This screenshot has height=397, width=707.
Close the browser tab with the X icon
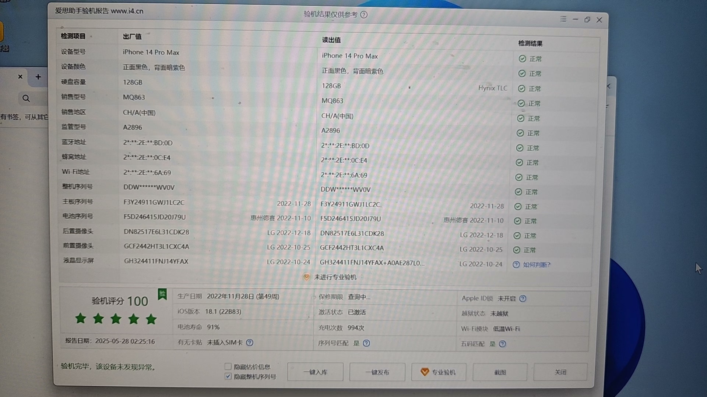coord(20,77)
